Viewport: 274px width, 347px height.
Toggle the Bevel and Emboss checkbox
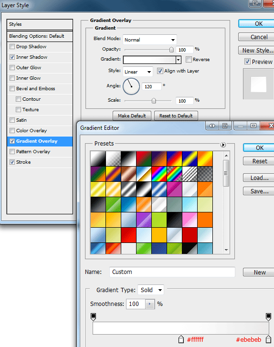(12, 88)
